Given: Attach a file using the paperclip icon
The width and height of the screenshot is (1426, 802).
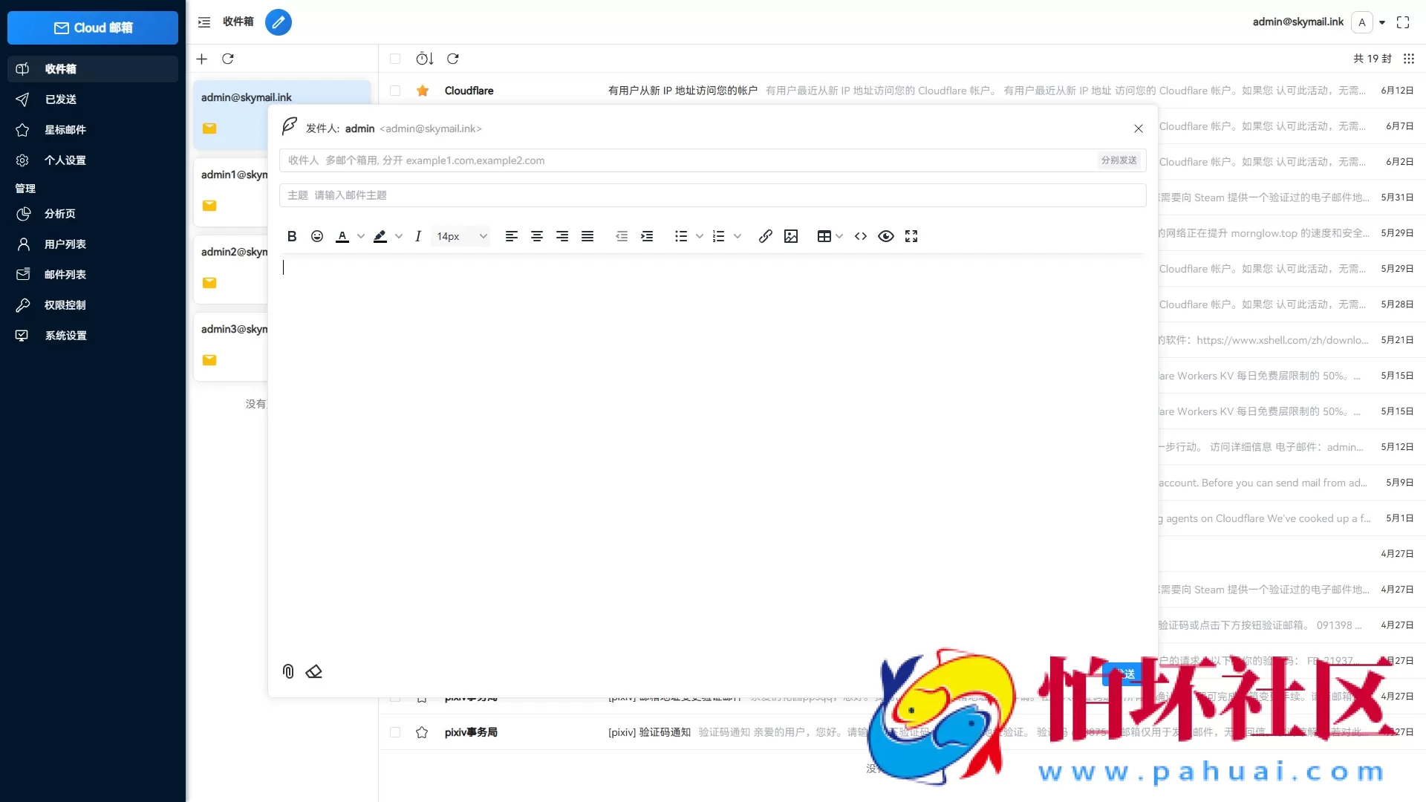Looking at the screenshot, I should pyautogui.click(x=288, y=671).
